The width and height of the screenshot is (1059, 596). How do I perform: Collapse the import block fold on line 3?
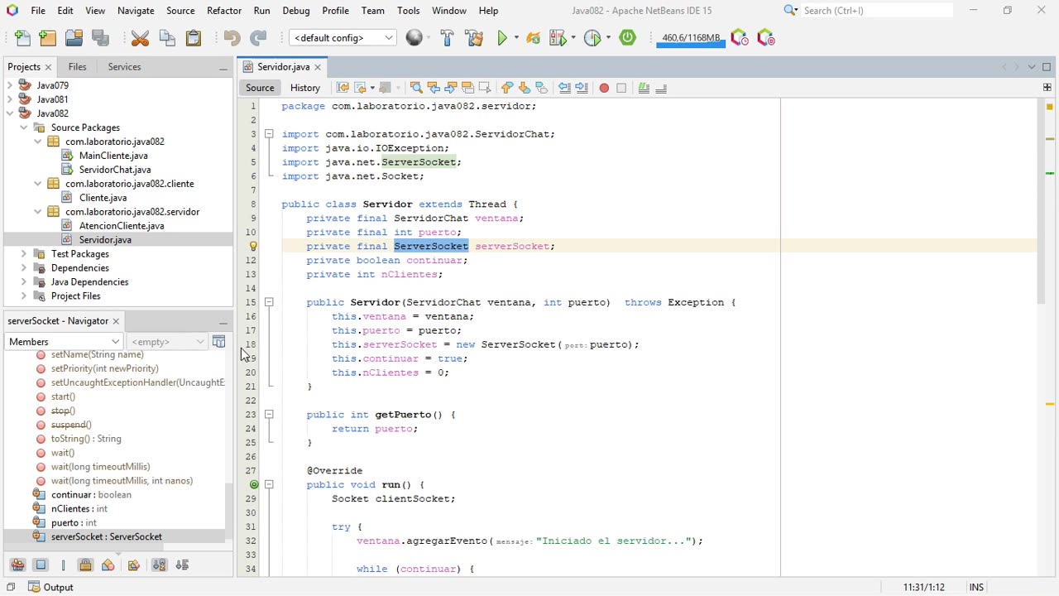[269, 134]
